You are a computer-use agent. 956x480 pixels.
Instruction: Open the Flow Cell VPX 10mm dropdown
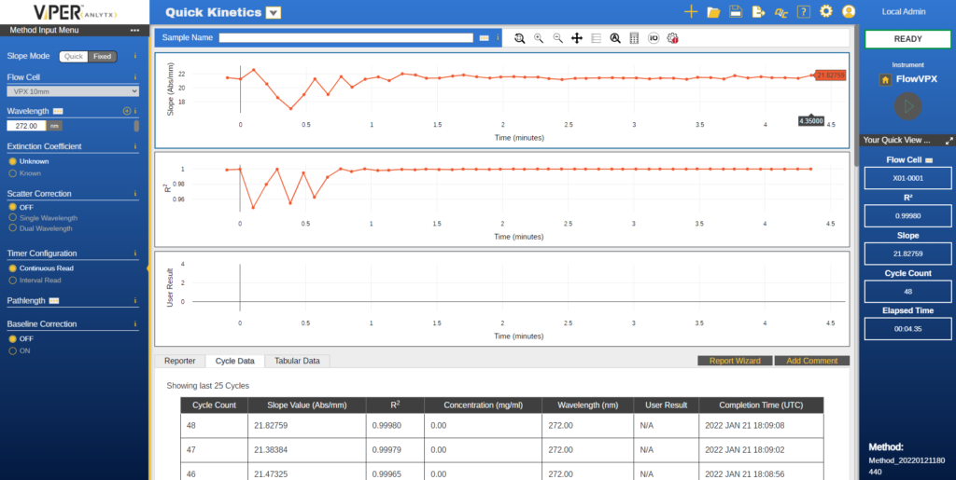point(73,91)
